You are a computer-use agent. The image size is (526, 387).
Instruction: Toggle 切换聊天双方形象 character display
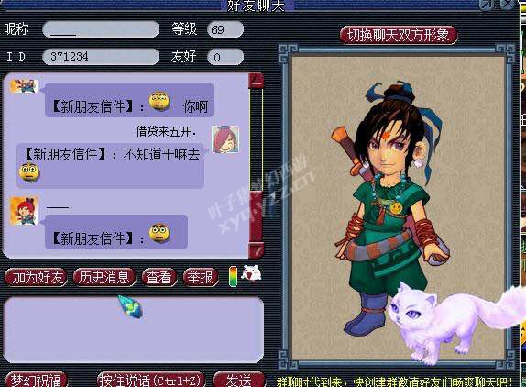399,35
